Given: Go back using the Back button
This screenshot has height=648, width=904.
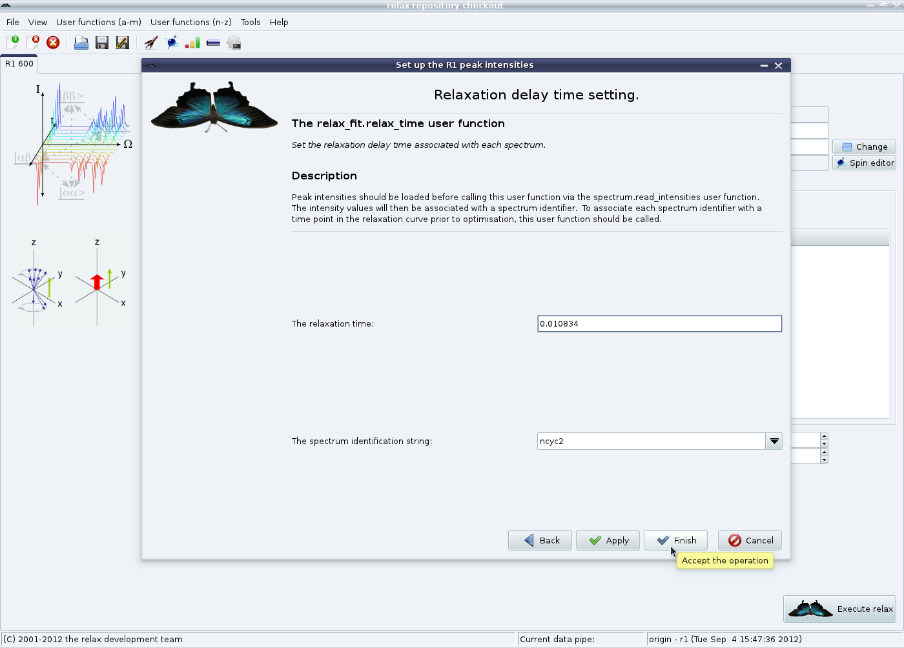Looking at the screenshot, I should [x=540, y=540].
